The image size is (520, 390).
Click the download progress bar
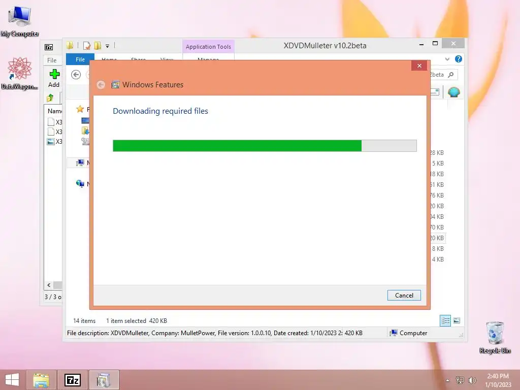click(x=265, y=146)
